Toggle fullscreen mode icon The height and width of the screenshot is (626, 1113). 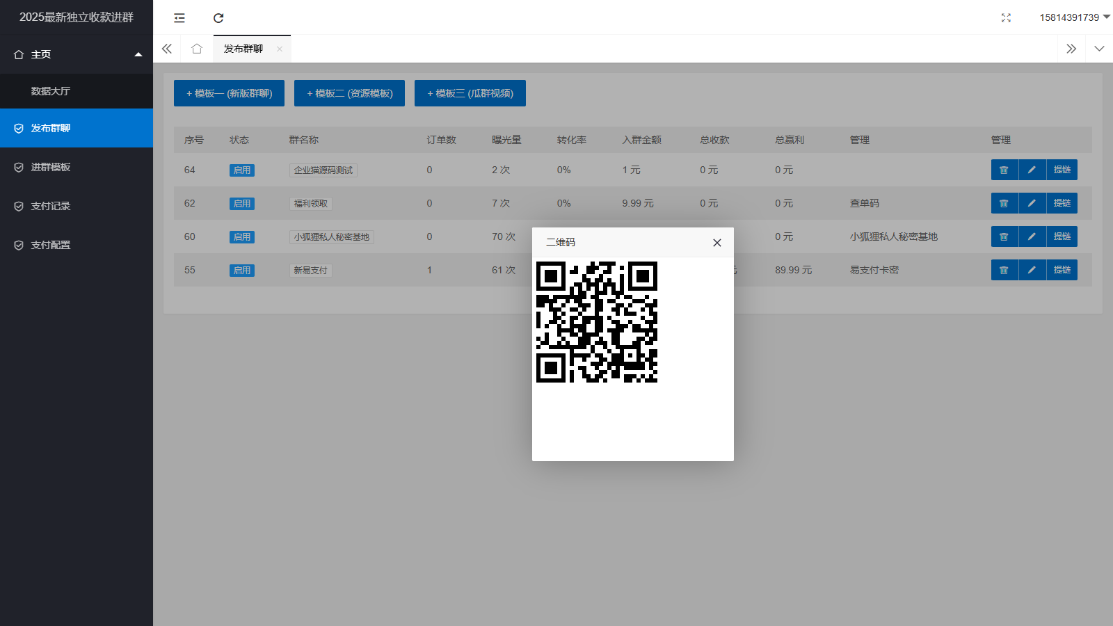(x=1006, y=18)
